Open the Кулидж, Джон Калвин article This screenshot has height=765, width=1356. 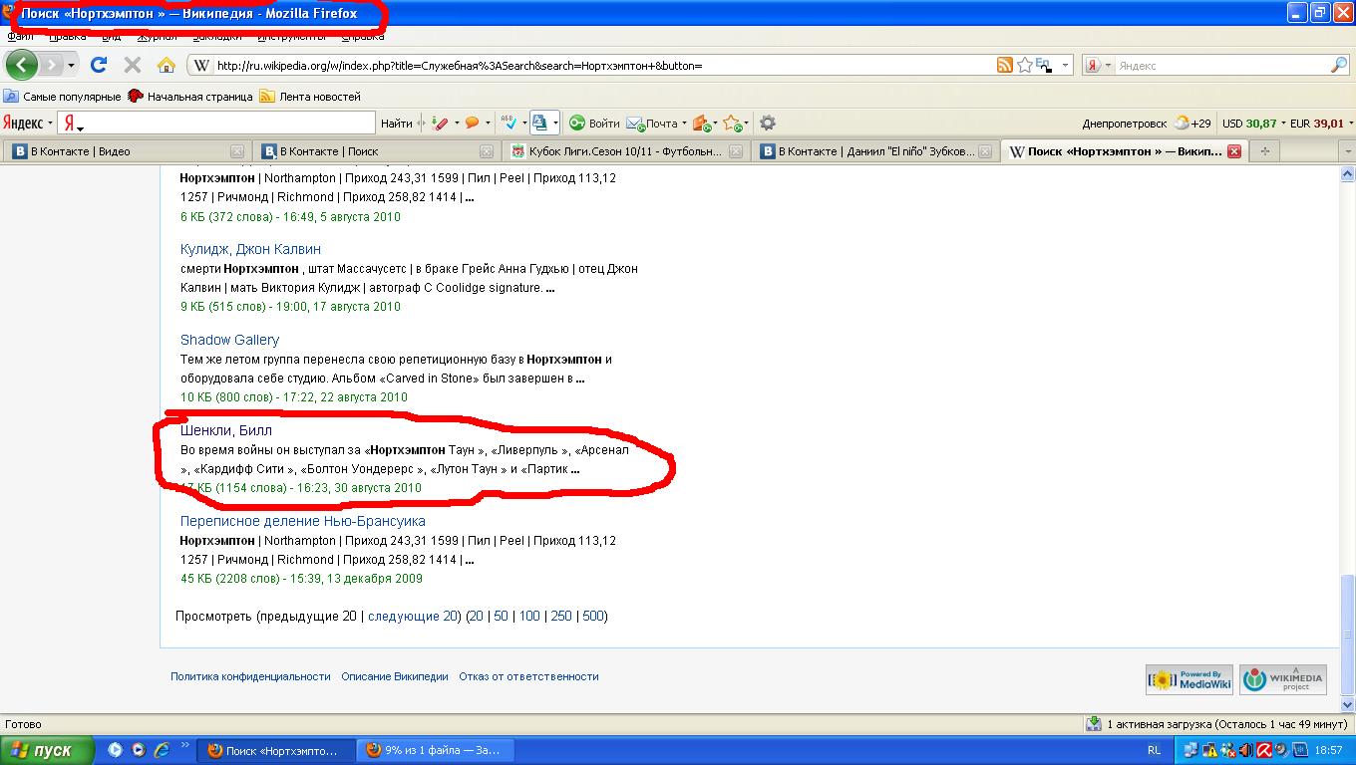click(250, 249)
